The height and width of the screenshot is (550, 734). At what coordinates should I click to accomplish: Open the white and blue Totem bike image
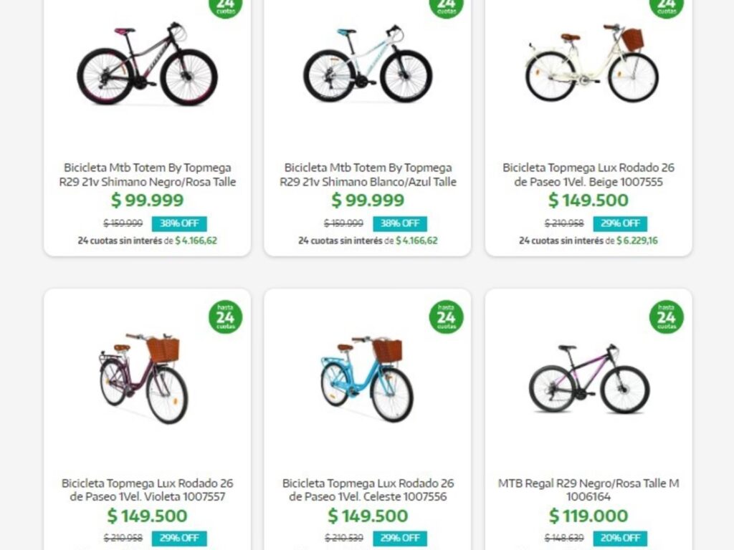tap(367, 65)
